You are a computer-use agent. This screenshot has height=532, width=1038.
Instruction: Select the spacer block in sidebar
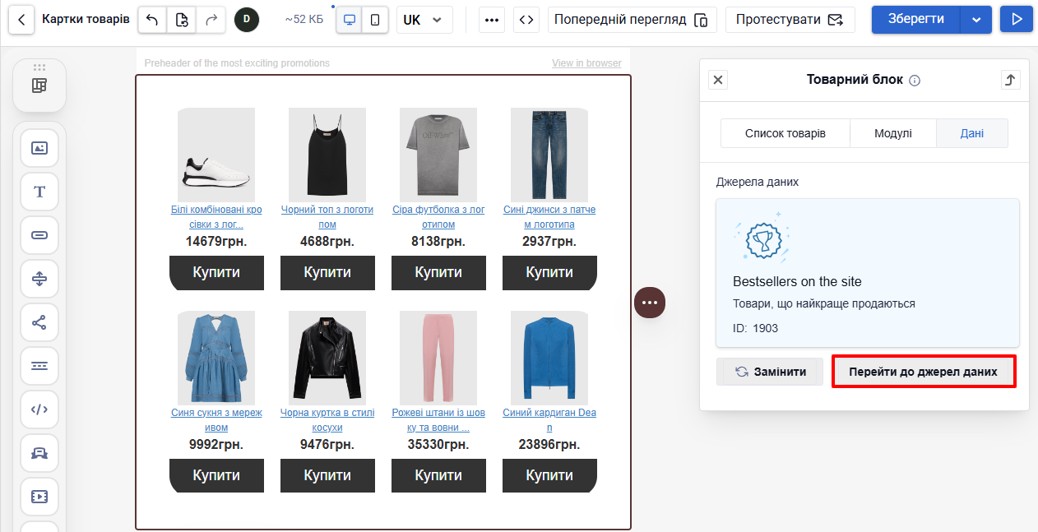point(39,279)
